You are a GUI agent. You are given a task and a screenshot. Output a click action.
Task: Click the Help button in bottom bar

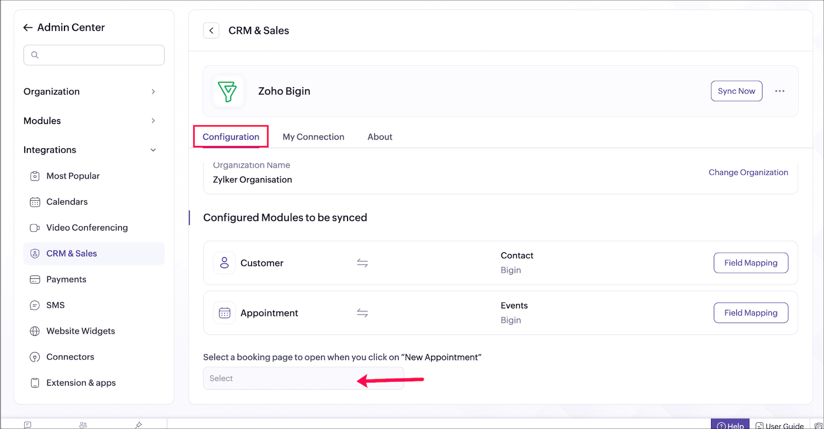730,425
